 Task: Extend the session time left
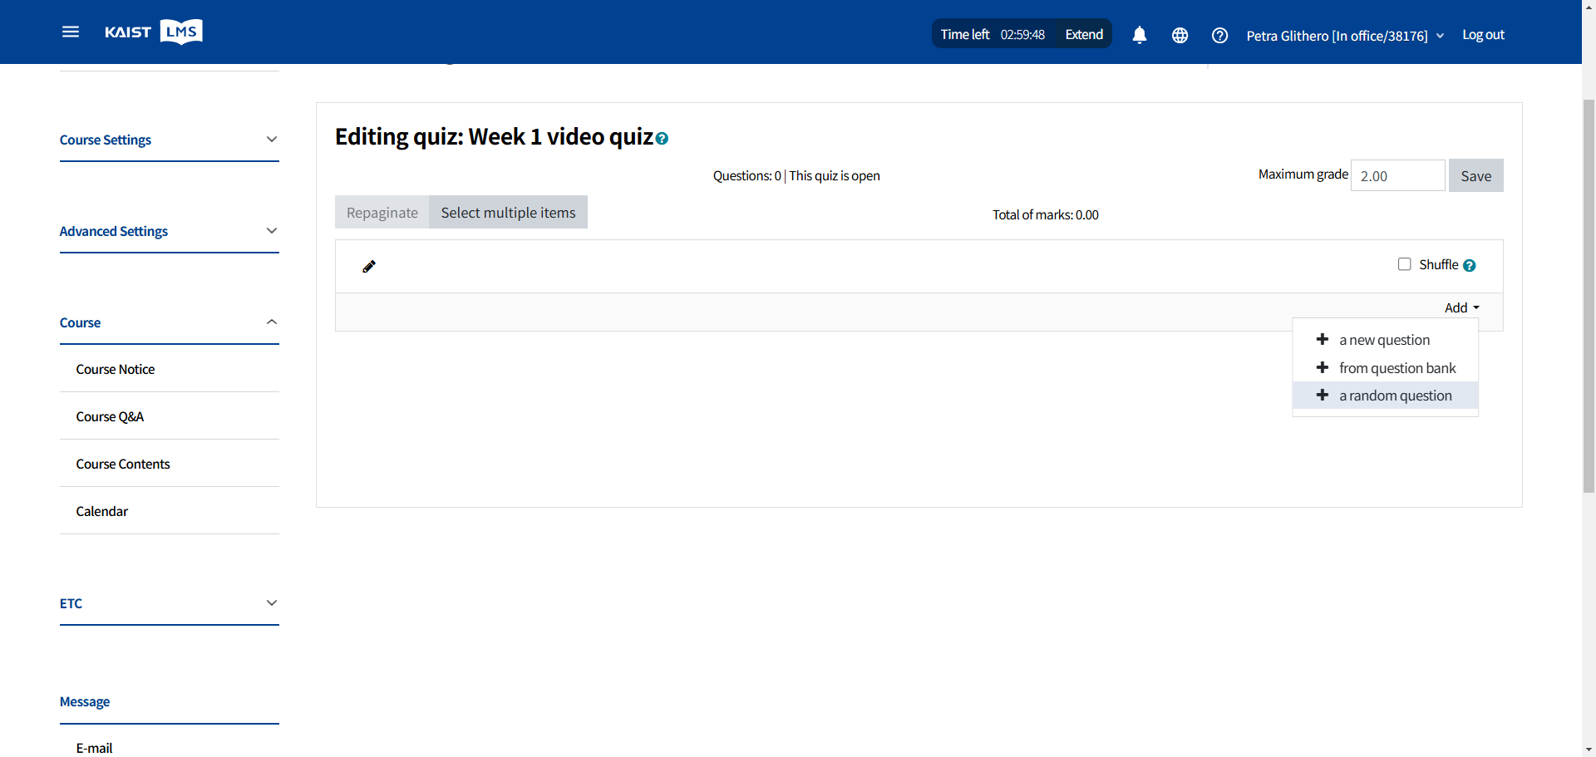click(1084, 35)
